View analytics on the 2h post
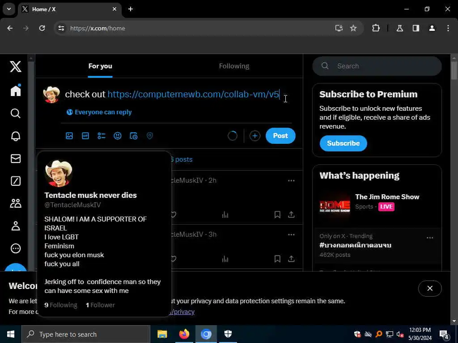Viewport: 458px width, 343px height. (225, 215)
